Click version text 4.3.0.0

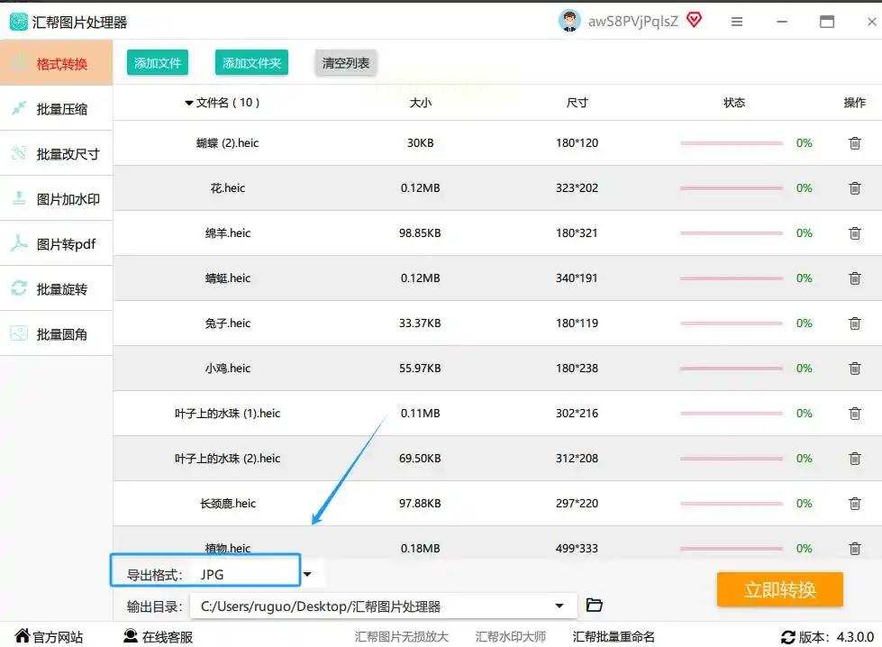(855, 637)
